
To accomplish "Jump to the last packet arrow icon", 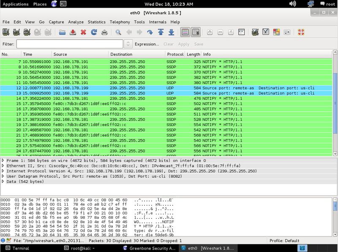I will click(x=171, y=32).
